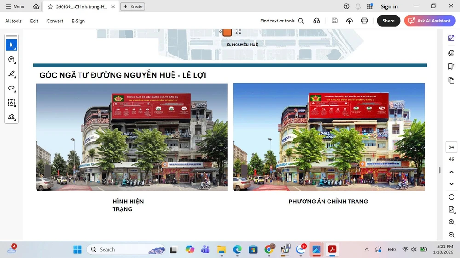Open the Menu hamburger dropdown
The width and height of the screenshot is (460, 258).
[15, 6]
